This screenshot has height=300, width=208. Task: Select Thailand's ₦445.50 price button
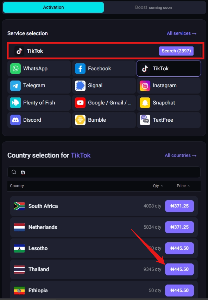pos(179,269)
